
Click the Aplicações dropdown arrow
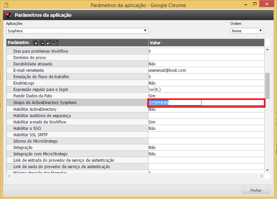145,30
